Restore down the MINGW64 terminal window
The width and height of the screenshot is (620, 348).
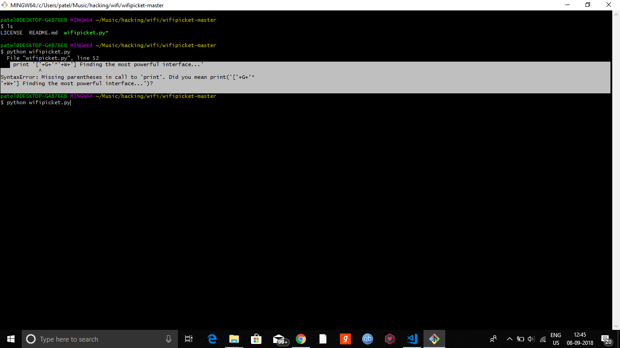588,5
